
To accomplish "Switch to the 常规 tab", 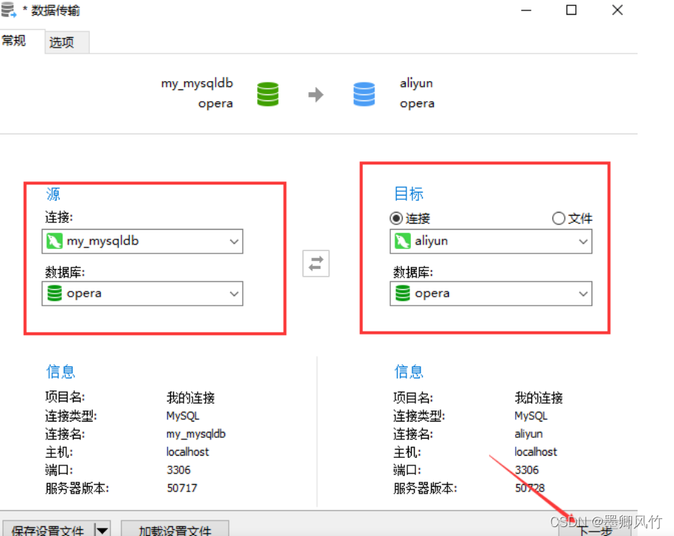I will coord(15,40).
